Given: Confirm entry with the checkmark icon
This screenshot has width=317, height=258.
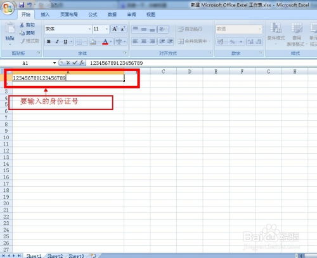Looking at the screenshot, I should click(x=75, y=63).
